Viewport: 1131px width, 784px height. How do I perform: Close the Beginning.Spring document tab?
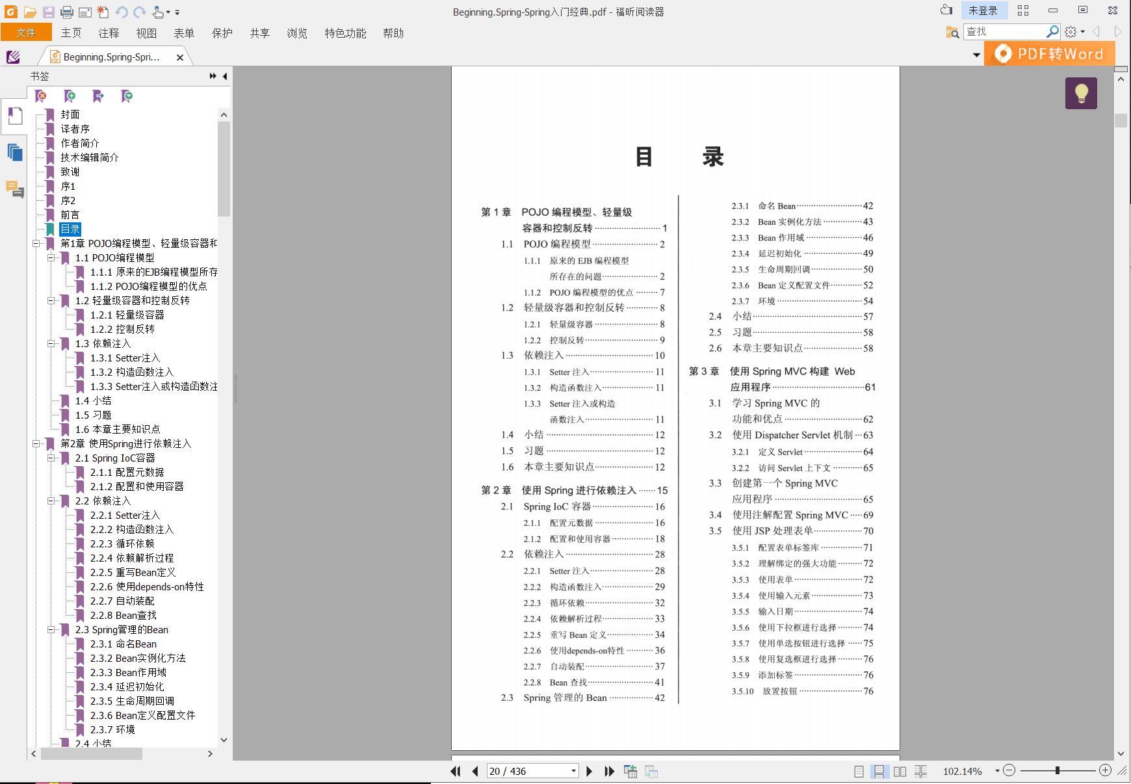click(x=180, y=57)
